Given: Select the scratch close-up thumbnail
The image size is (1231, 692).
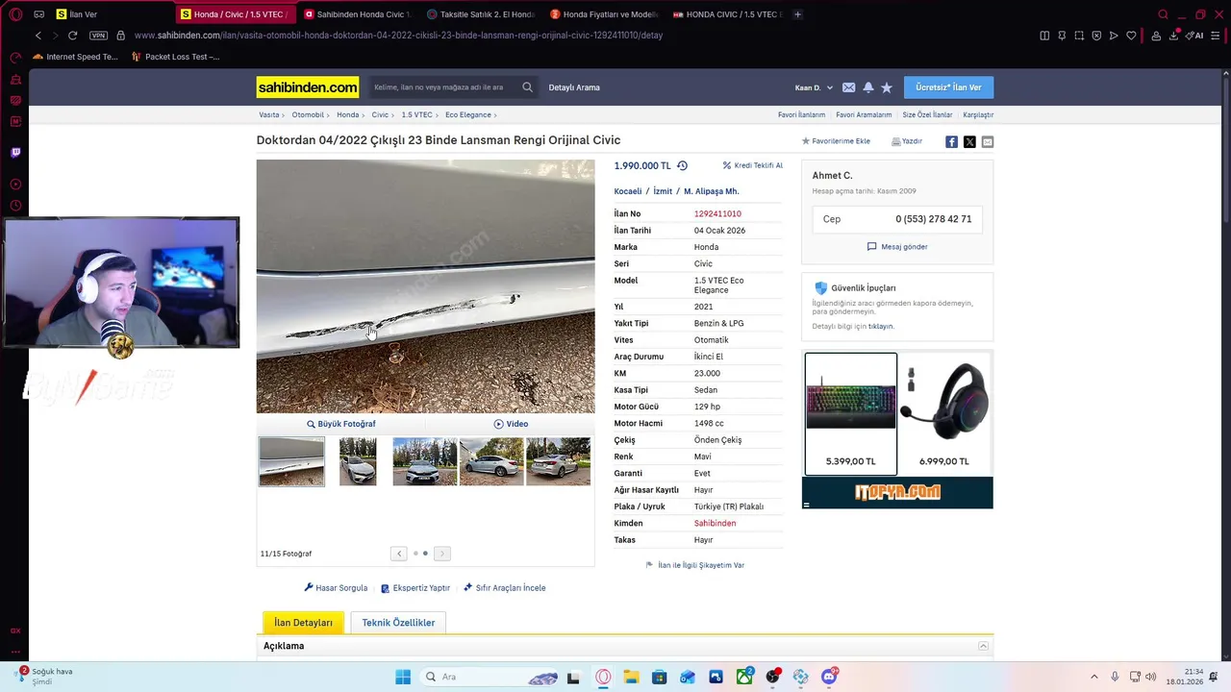Looking at the screenshot, I should click(x=291, y=462).
